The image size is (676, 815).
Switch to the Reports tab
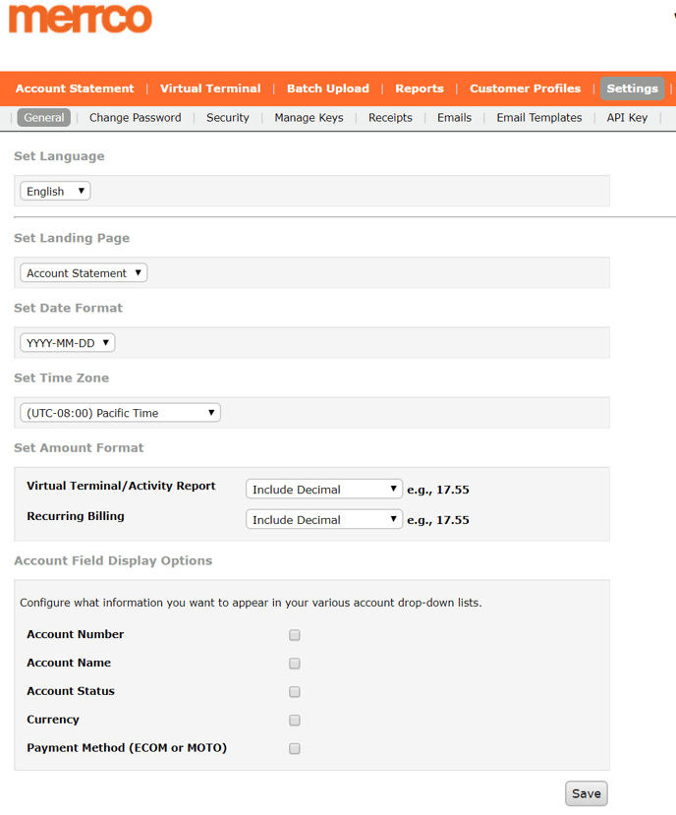click(x=420, y=88)
